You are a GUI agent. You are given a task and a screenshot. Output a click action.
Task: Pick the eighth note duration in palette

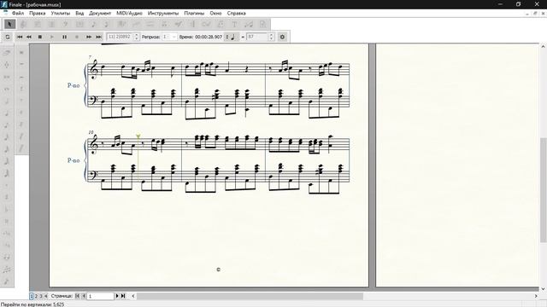coord(7,125)
